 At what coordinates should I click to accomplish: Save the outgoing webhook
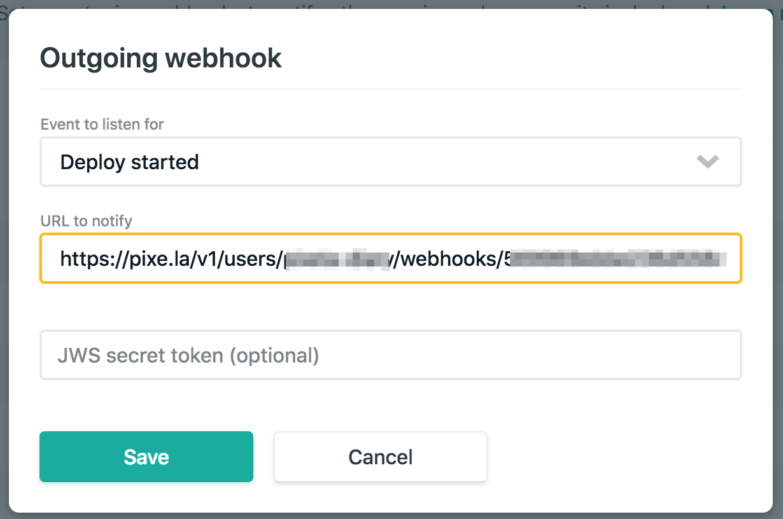tap(146, 457)
